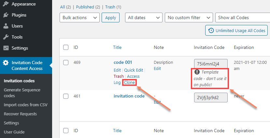Click ID 469 cell

[77, 62]
